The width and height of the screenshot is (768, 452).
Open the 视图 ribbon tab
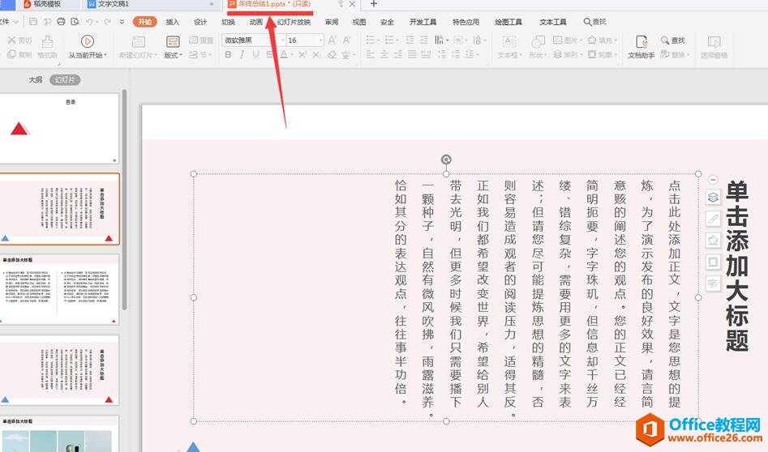(x=359, y=22)
